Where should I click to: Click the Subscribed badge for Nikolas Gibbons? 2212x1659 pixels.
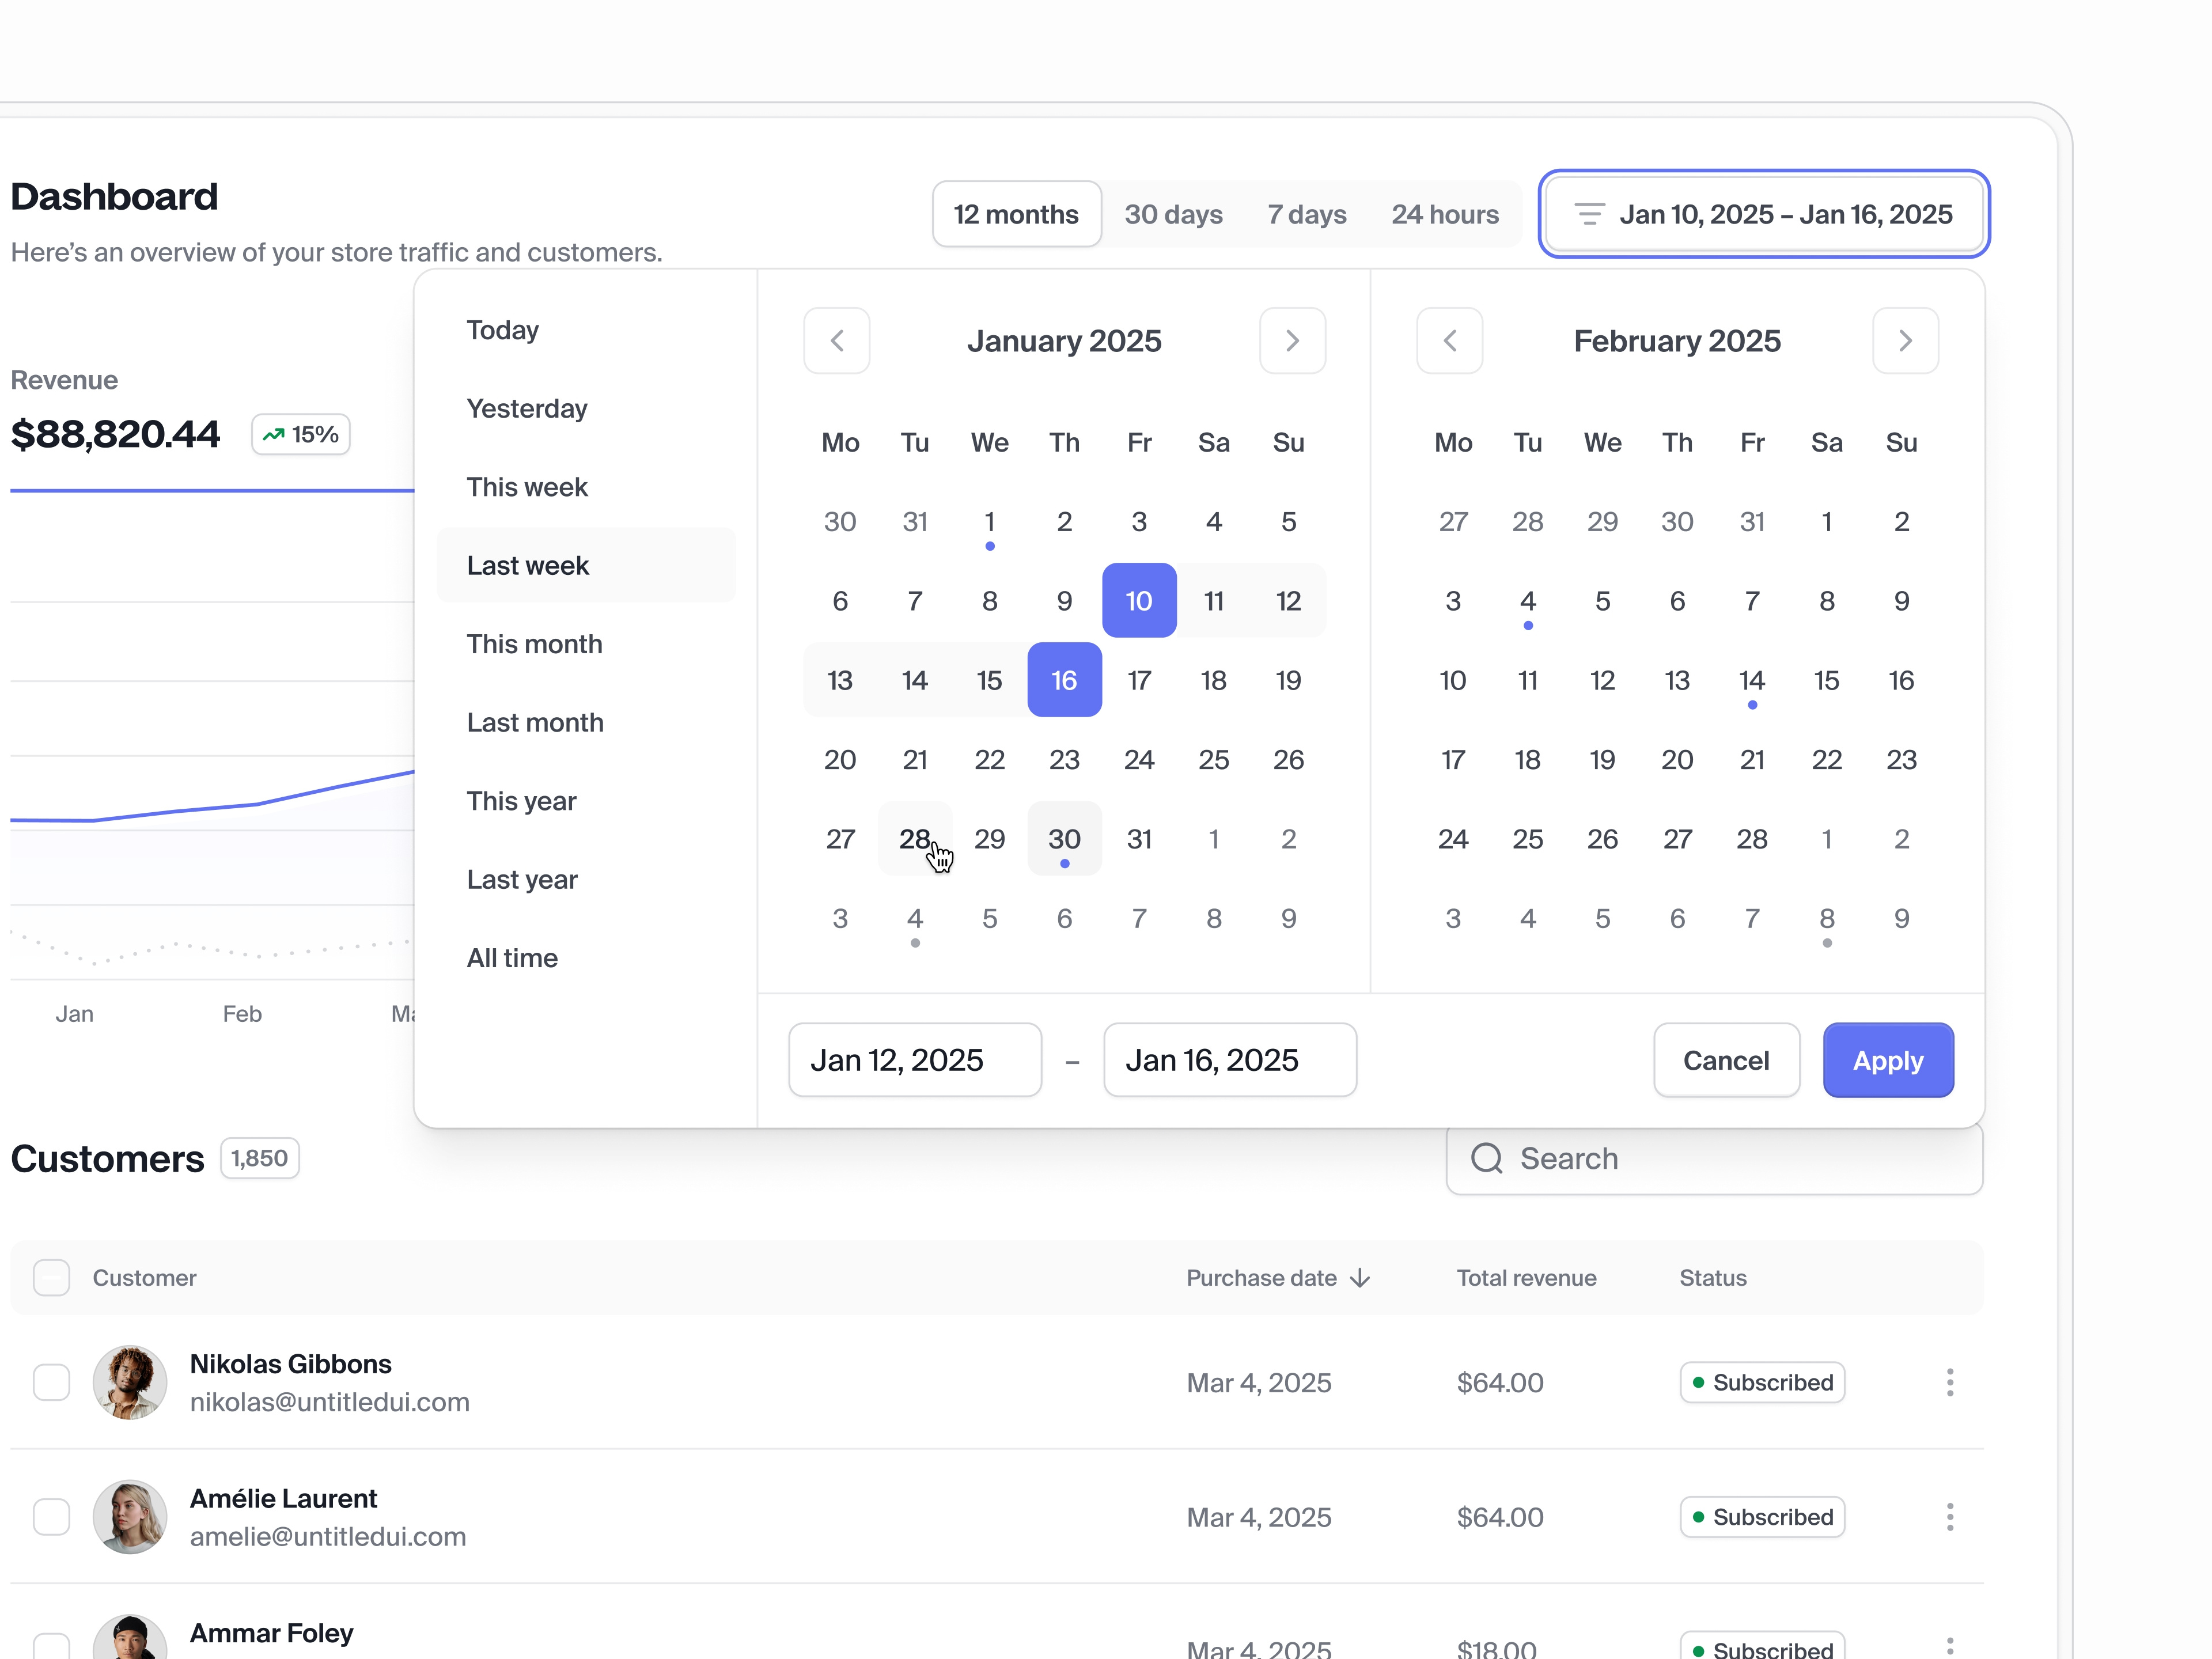tap(1762, 1382)
